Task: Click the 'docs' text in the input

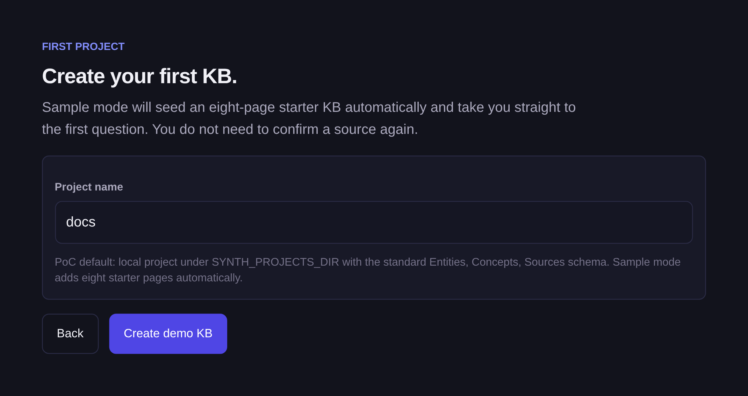Action: tap(81, 222)
